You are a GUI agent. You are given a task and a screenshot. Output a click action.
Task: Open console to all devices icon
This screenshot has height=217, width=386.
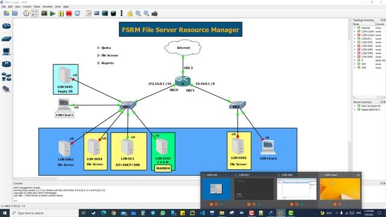44,13
